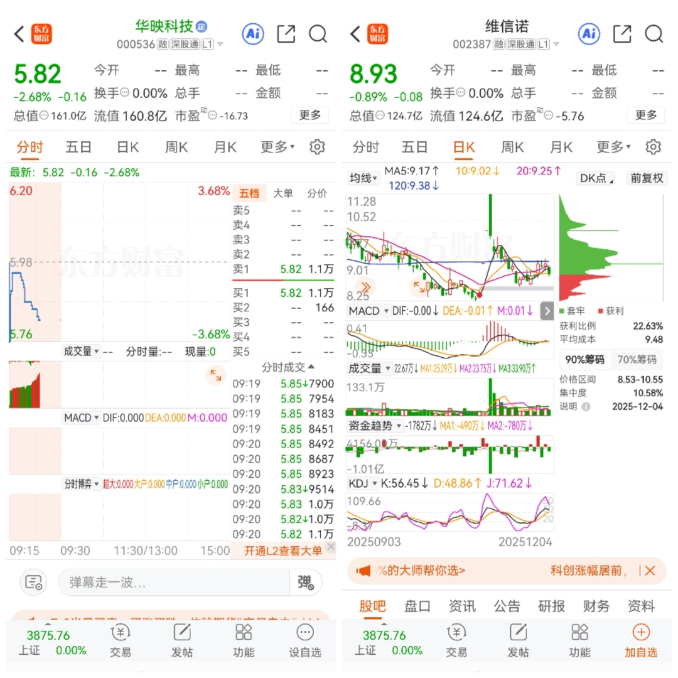Open 公告 tab on 维信诺 page
The width and height of the screenshot is (678, 678).
point(507,606)
